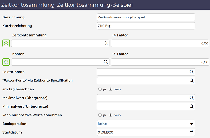
Task: Click the +/- Faktor field for Zeitkontosammlung
Action: click(x=160, y=43)
